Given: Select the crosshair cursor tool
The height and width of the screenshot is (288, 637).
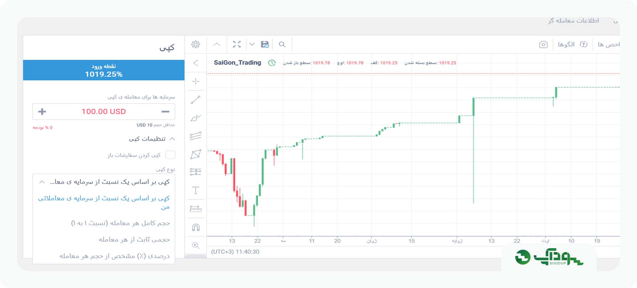Looking at the screenshot, I should coord(196,81).
